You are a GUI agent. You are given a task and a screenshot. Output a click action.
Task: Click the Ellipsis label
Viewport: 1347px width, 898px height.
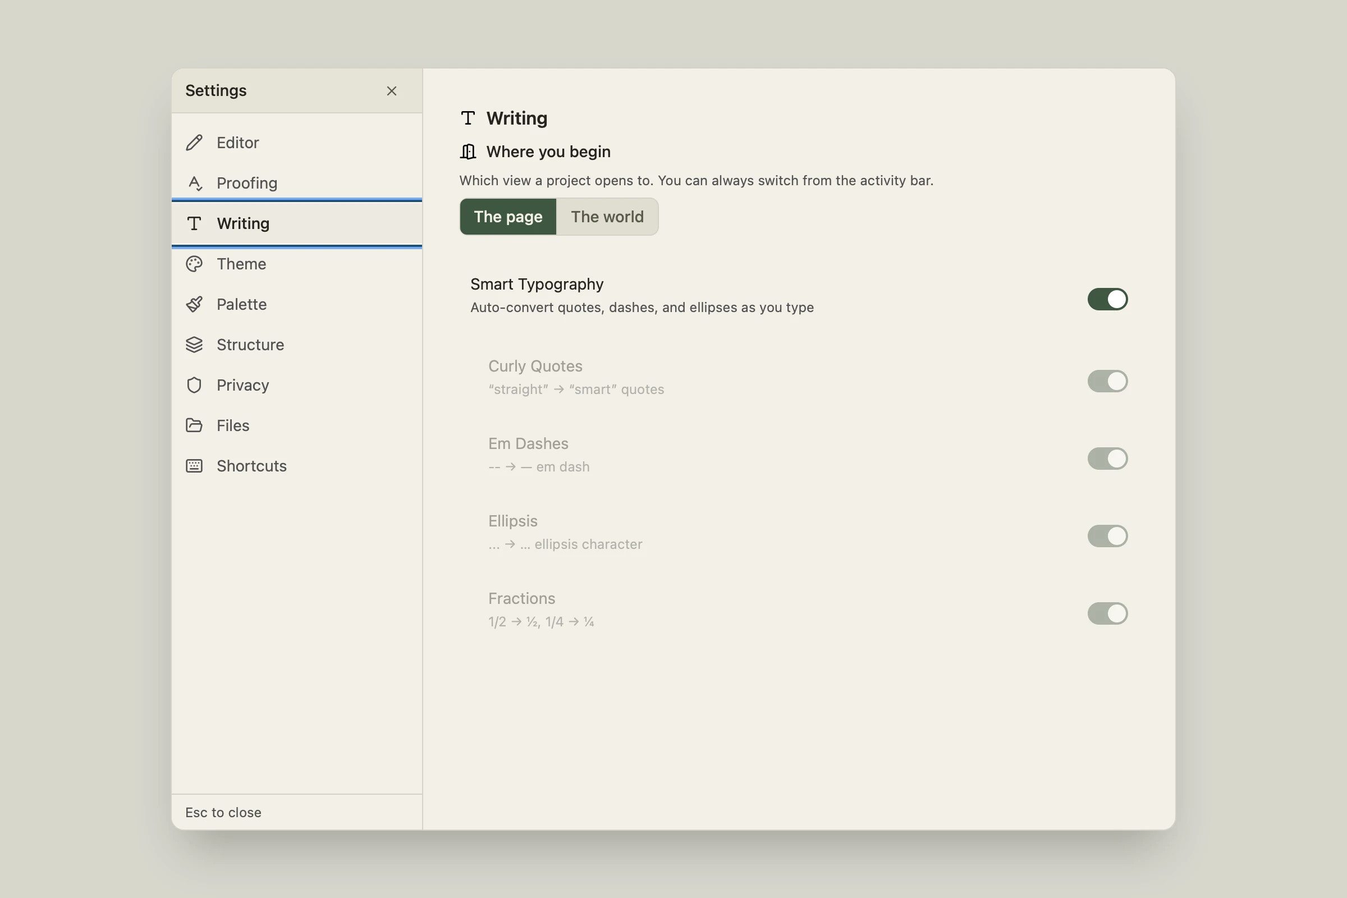pos(512,521)
